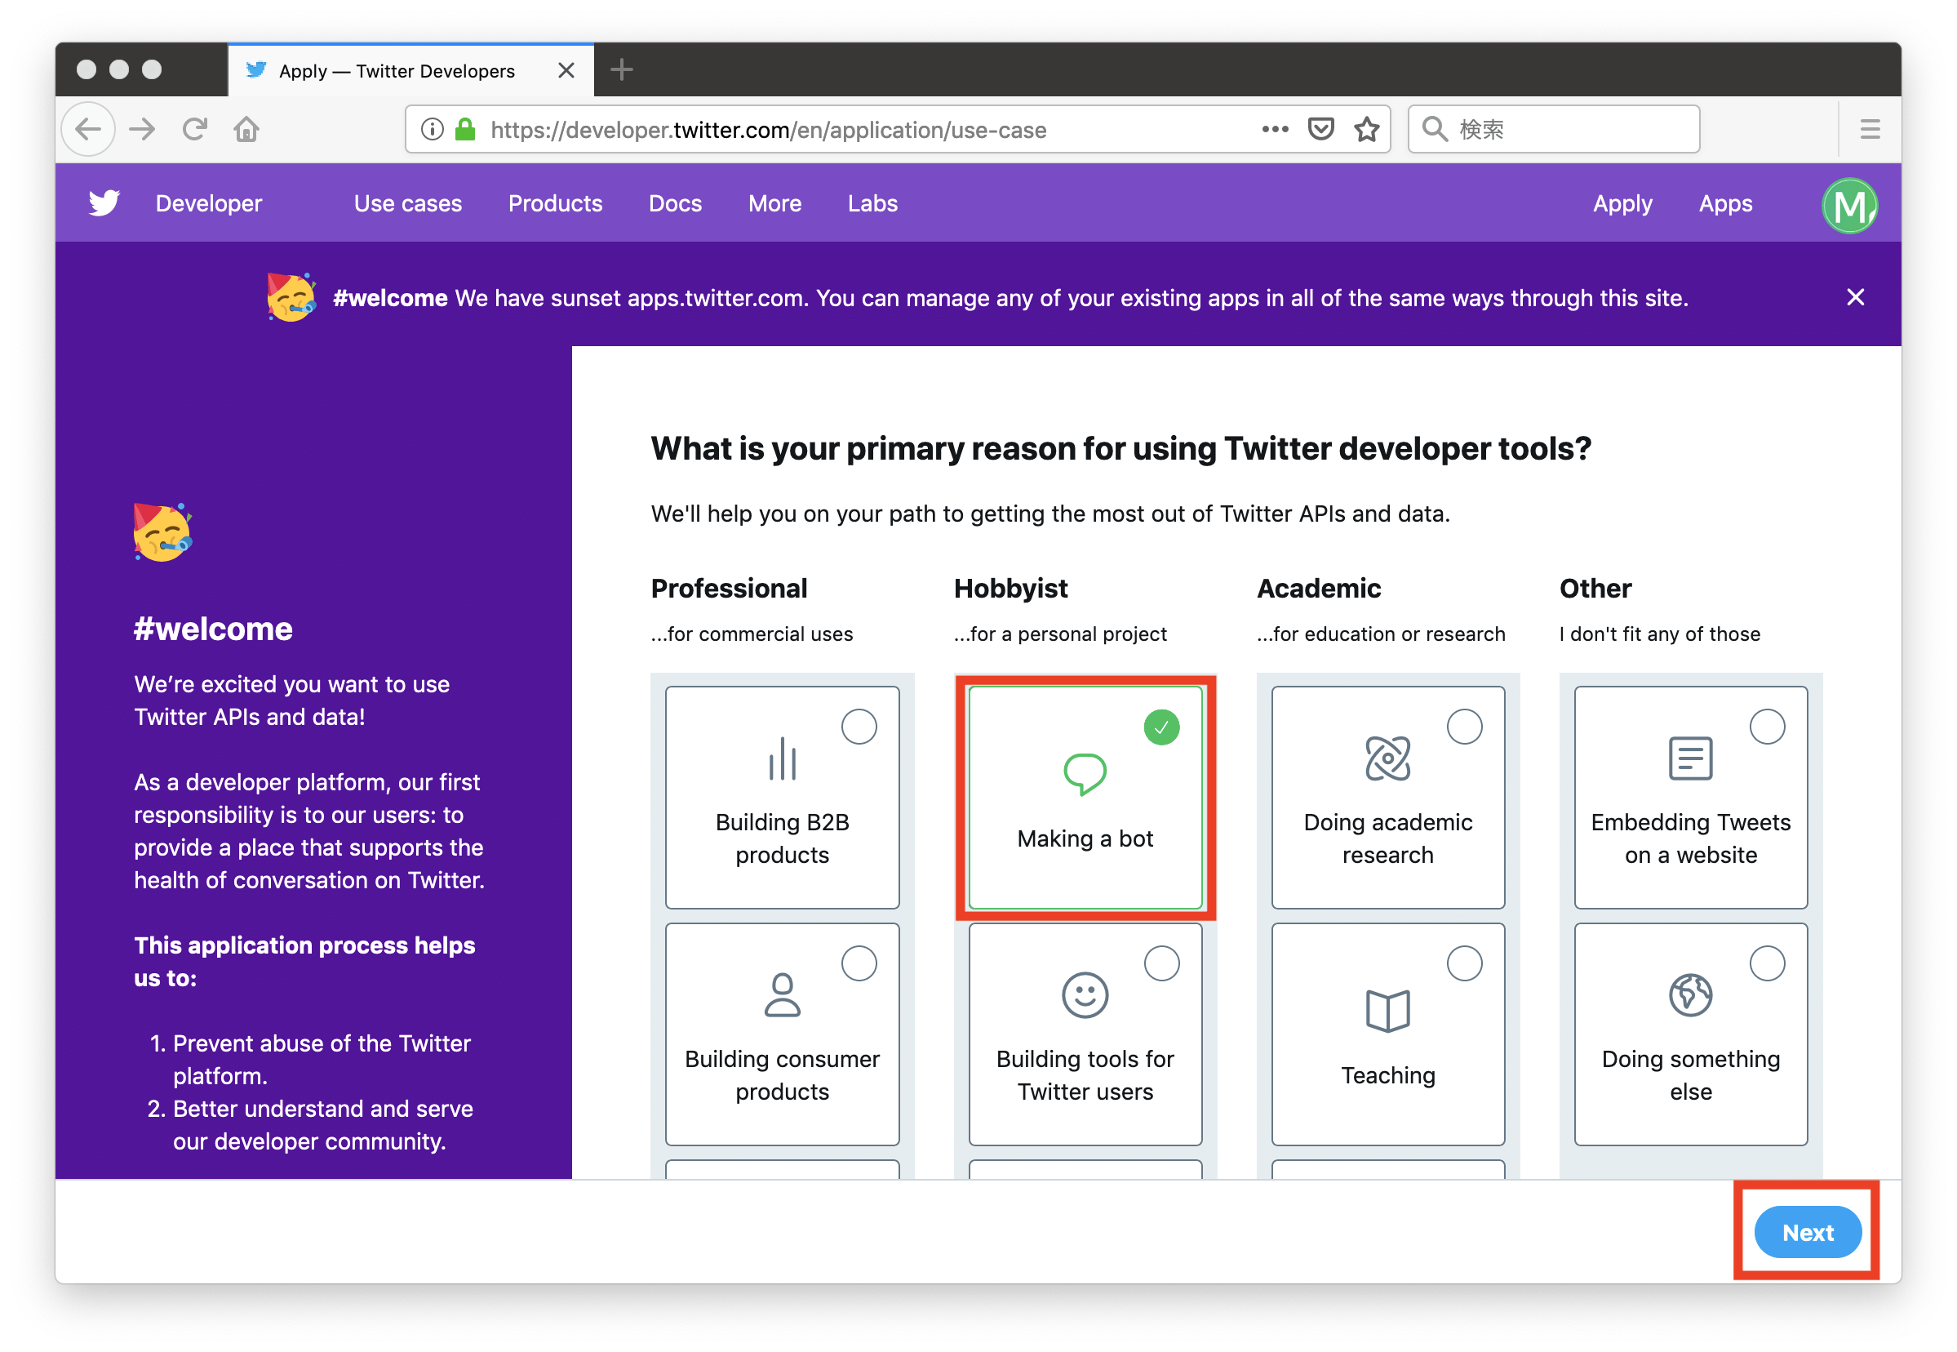This screenshot has height=1352, width=1957.
Task: Click the site information icon in address bar
Action: (432, 130)
